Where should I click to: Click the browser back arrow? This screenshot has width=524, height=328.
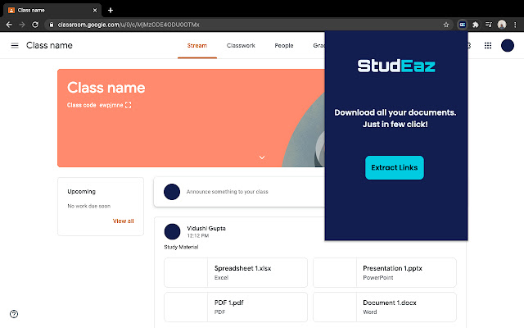(9, 25)
